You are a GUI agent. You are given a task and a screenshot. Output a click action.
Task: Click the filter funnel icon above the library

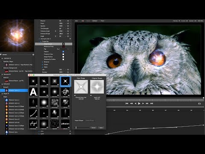pyautogui.click(x=1, y=54)
